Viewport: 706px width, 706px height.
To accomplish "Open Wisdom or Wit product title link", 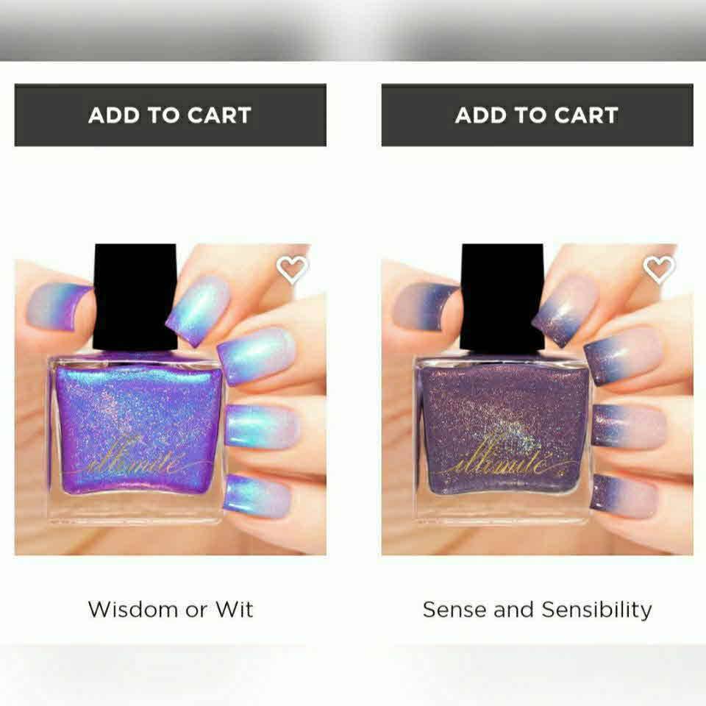I will point(171,609).
